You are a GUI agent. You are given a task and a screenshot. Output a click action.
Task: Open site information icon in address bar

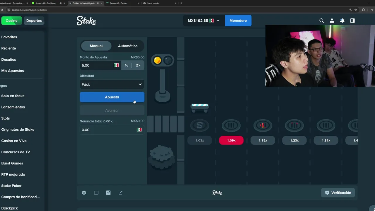(9, 10)
